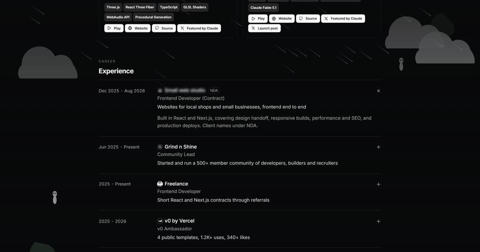Expand the v0 by Vercel experience entry
This screenshot has height=252, width=480.
click(378, 221)
